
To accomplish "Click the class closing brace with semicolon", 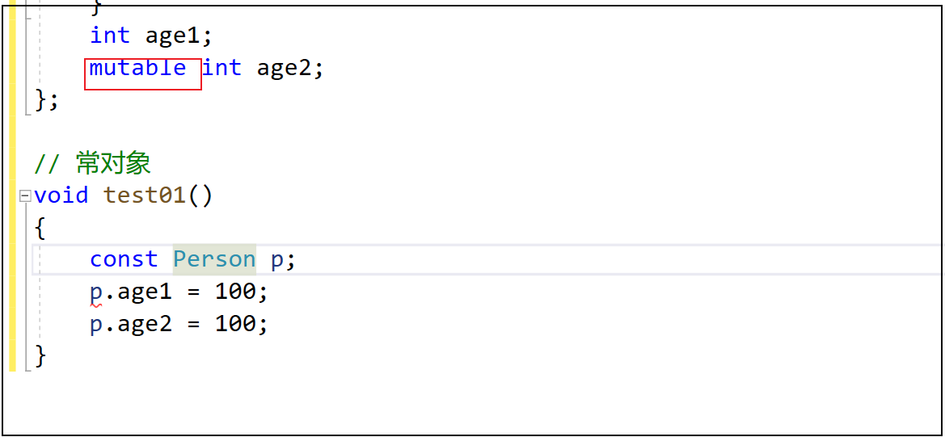I will coord(46,100).
